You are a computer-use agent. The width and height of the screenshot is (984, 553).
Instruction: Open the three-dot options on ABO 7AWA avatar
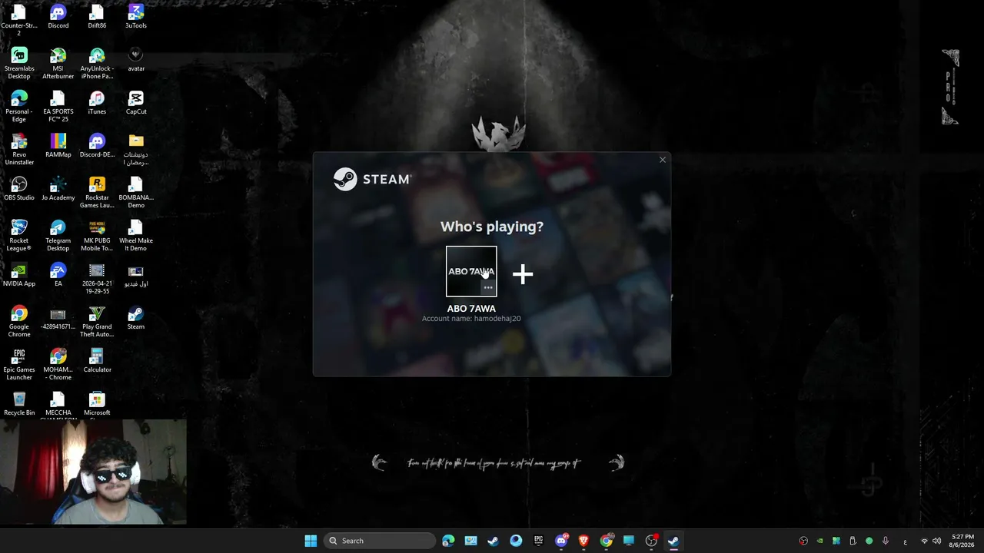click(488, 287)
